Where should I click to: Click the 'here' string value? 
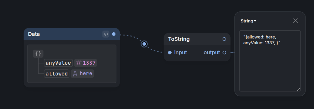(86, 73)
